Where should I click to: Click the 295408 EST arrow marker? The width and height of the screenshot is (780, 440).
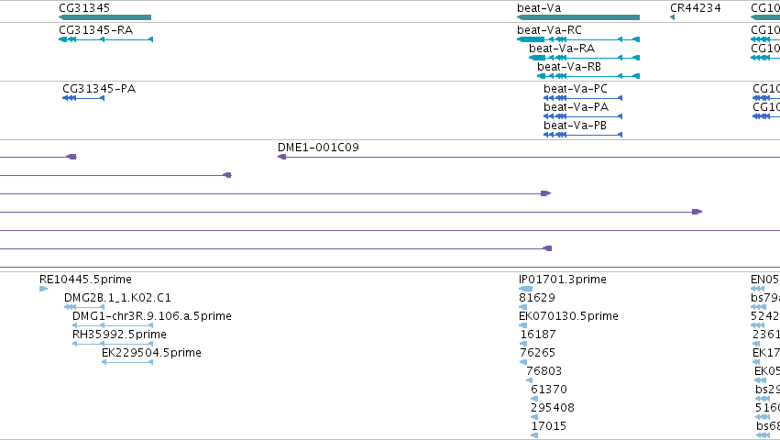tap(534, 417)
